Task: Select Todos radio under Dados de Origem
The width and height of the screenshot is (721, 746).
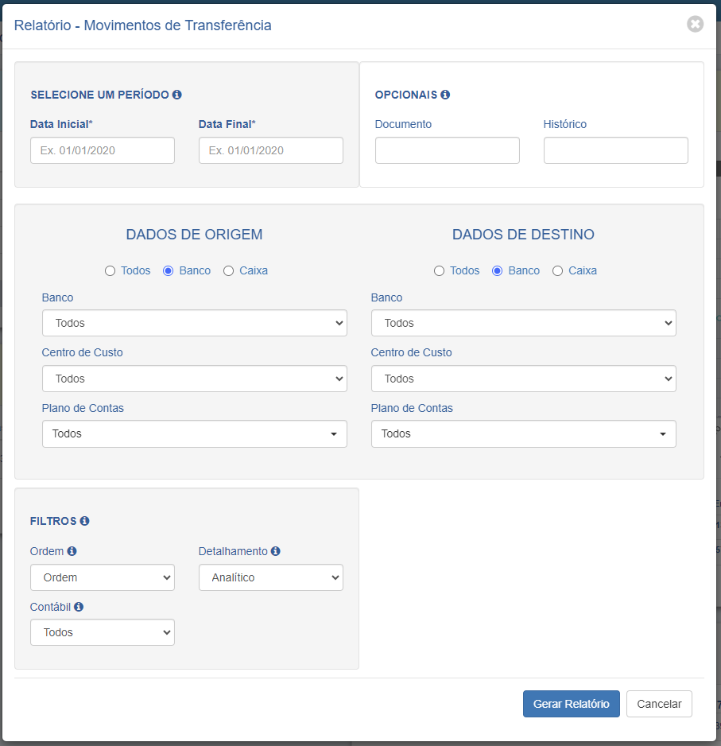Action: click(x=110, y=270)
